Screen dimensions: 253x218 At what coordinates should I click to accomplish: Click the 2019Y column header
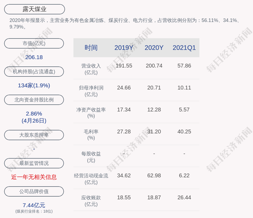click(124, 48)
